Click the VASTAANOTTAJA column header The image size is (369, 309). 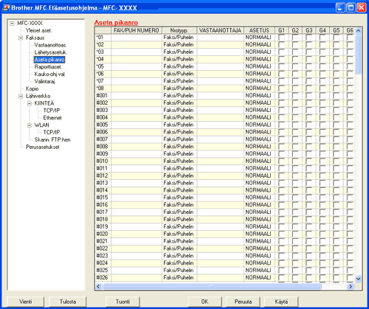point(221,30)
